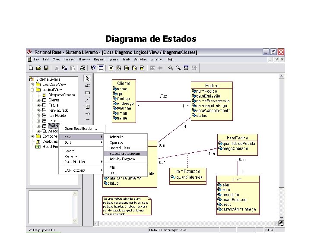Screen dimensions: 311x233
Task: Open the Format menu
Action: (x=69, y=59)
